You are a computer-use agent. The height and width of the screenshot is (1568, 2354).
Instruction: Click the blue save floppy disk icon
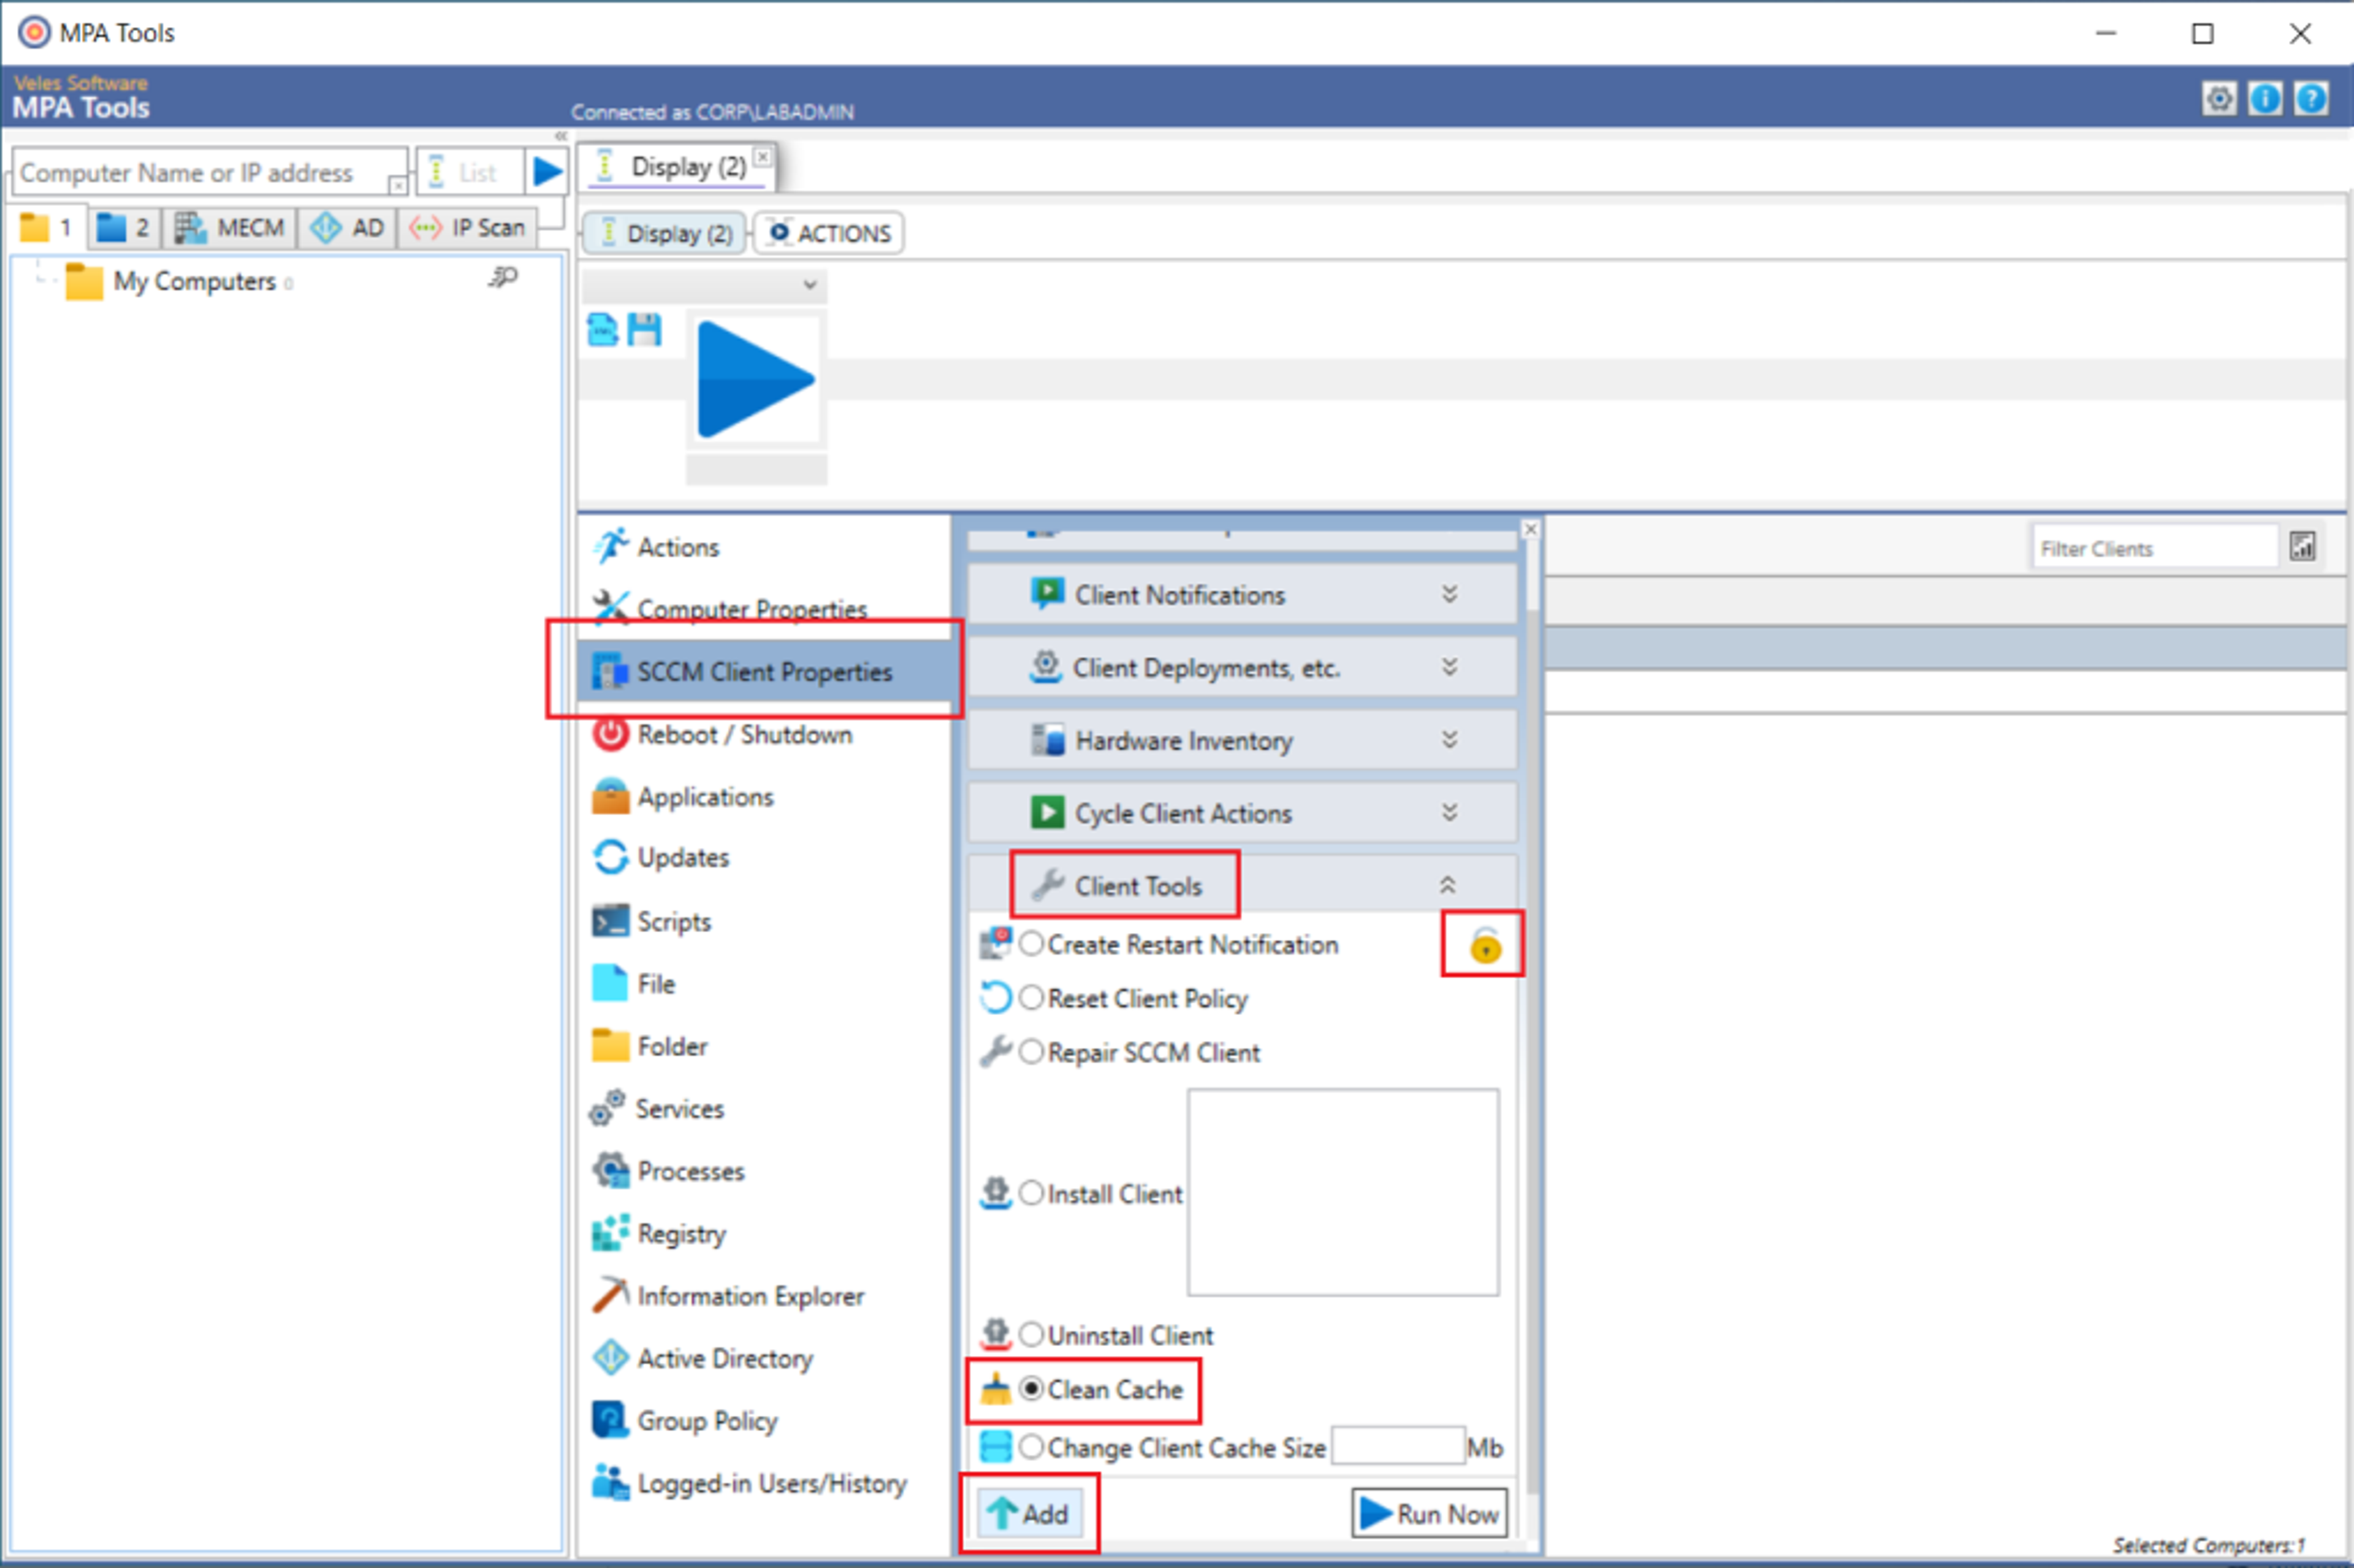pos(644,329)
